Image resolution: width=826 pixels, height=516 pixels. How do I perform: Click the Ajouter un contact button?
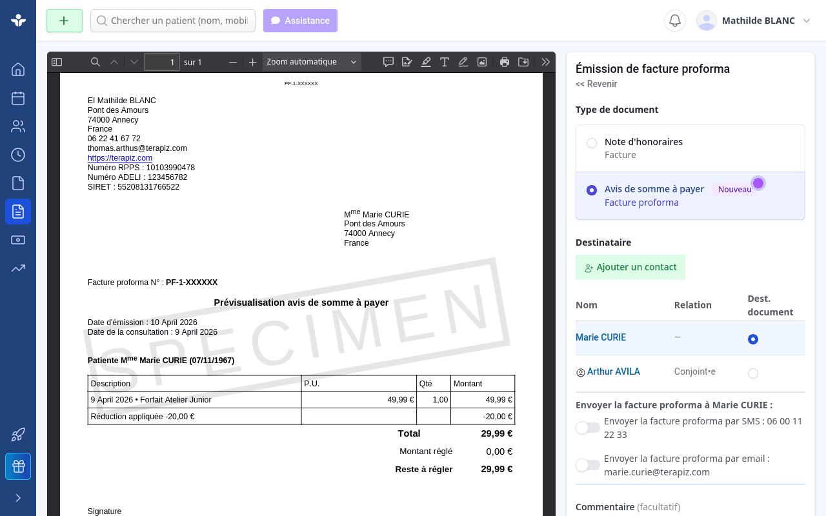pyautogui.click(x=630, y=267)
